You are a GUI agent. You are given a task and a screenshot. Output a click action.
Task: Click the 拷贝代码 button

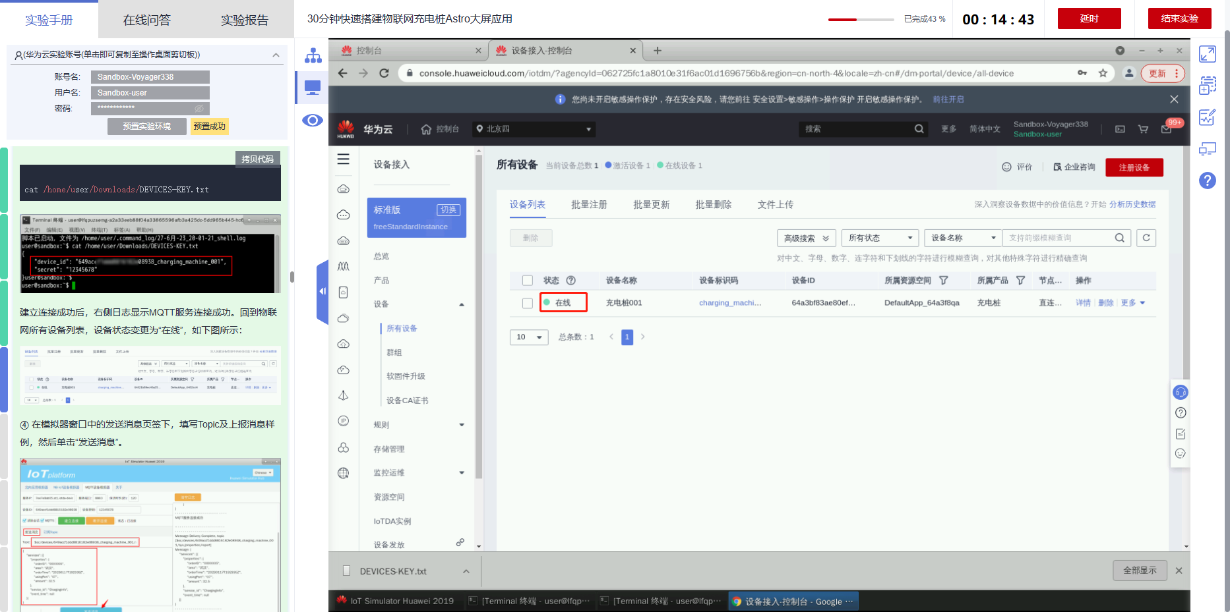coord(257,159)
